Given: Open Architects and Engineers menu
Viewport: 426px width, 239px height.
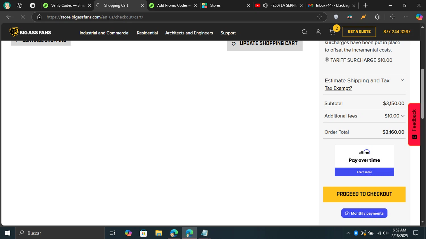Looking at the screenshot, I should pos(189,33).
